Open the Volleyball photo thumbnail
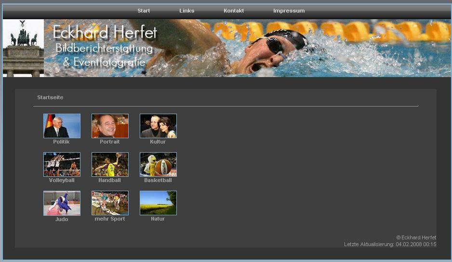Viewport: 452px width, 262px height. click(x=62, y=165)
